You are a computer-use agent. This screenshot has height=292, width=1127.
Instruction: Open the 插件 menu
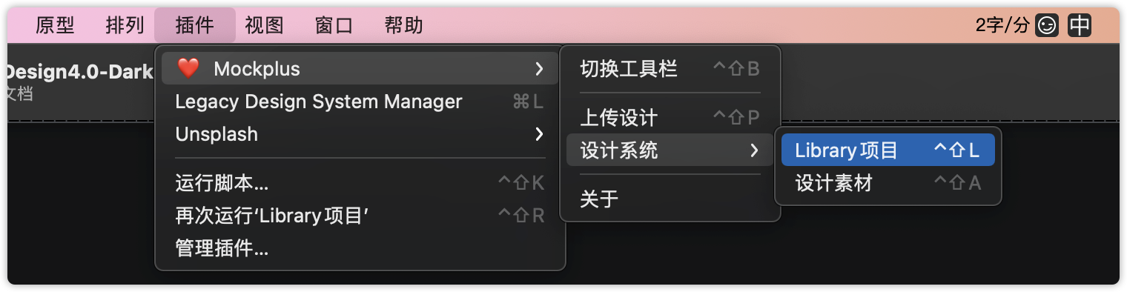195,26
